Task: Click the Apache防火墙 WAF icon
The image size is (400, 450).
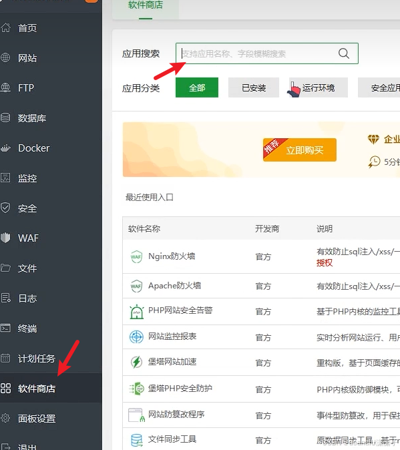Action: point(136,286)
